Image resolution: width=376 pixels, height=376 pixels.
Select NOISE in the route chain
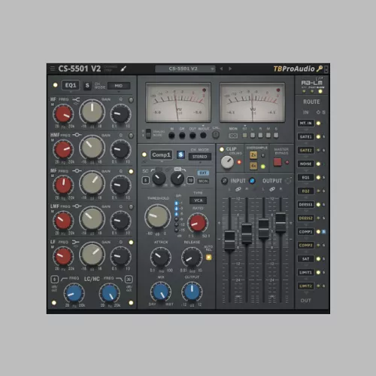[x=306, y=164]
